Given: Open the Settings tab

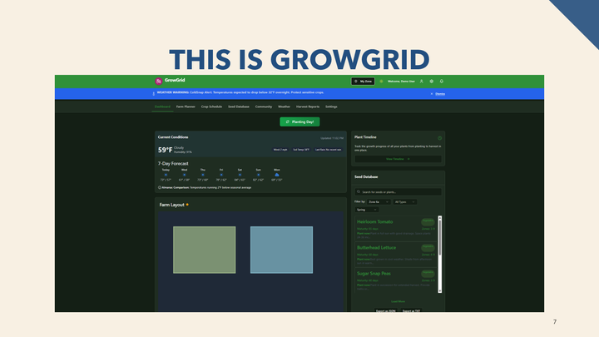Looking at the screenshot, I should pyautogui.click(x=331, y=107).
